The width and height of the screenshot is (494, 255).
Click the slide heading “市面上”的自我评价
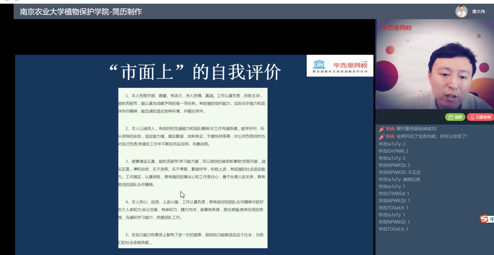click(195, 72)
